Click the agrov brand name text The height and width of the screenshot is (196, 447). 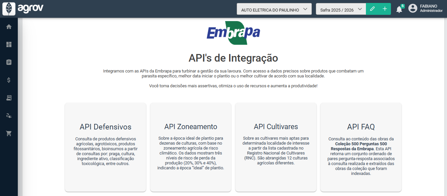point(30,8)
